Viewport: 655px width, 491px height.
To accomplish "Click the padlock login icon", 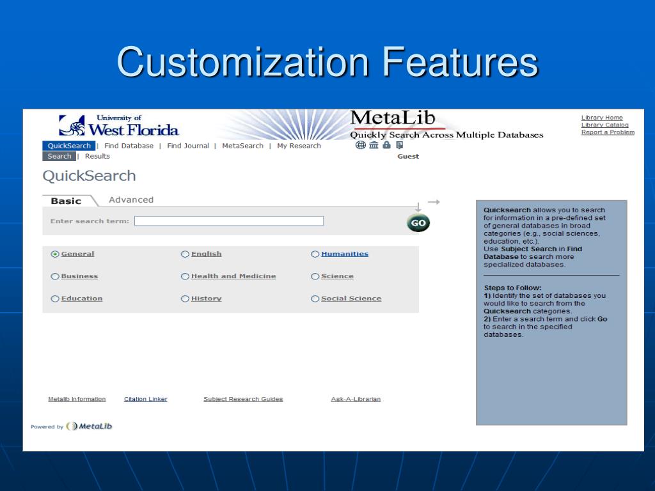I will [387, 145].
